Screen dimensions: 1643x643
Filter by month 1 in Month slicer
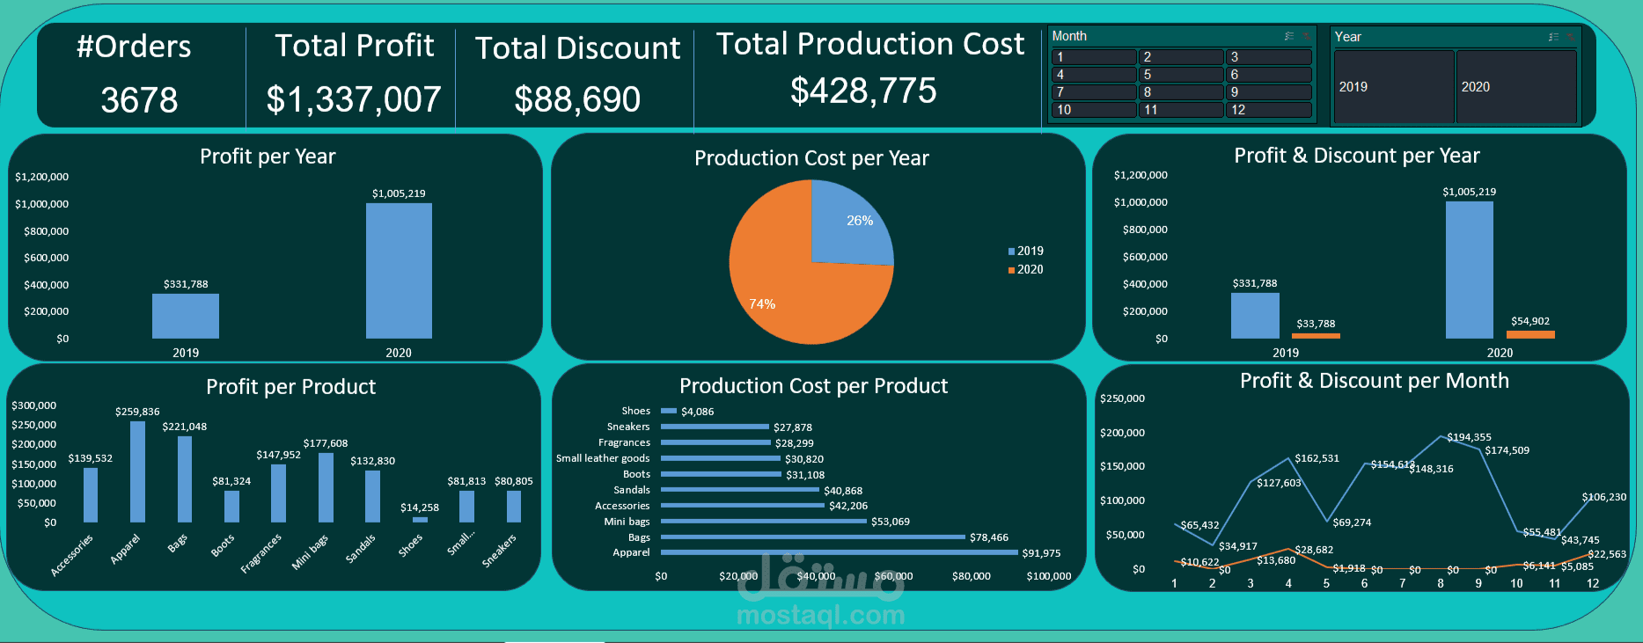click(x=1094, y=57)
